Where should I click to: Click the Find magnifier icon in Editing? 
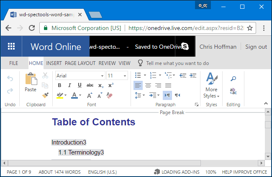pos(234,78)
